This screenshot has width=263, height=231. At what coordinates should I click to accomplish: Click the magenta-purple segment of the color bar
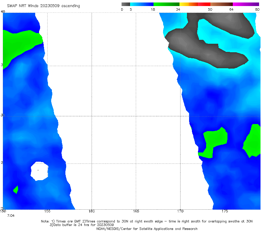tap(246, 4)
